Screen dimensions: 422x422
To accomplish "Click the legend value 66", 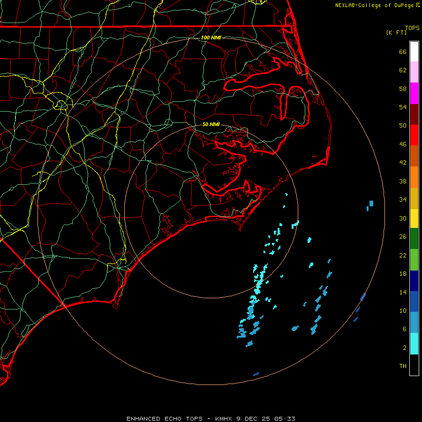I will coord(403,52).
